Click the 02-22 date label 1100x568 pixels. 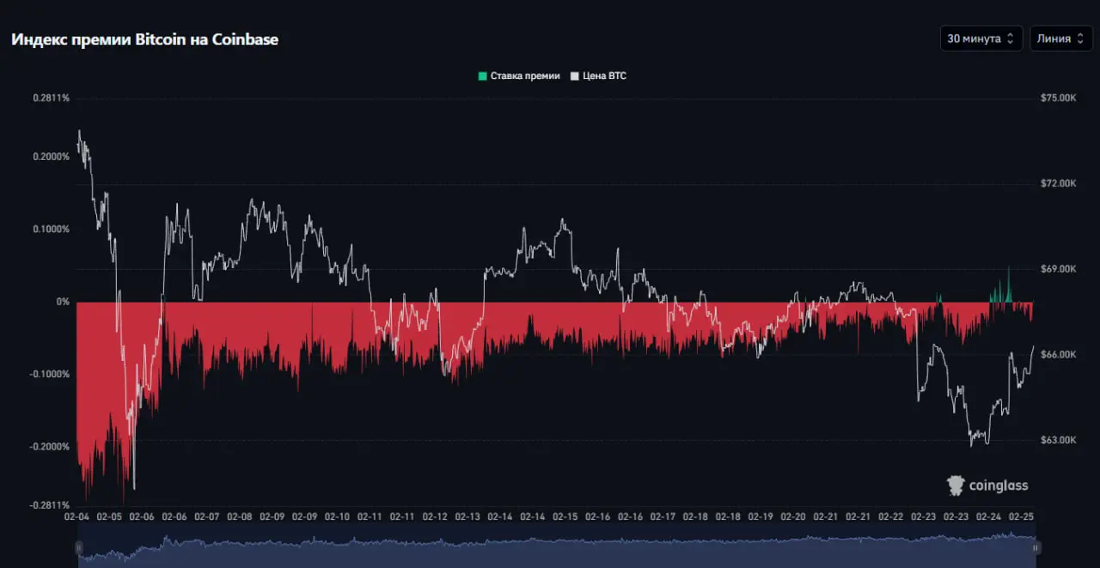click(x=891, y=517)
